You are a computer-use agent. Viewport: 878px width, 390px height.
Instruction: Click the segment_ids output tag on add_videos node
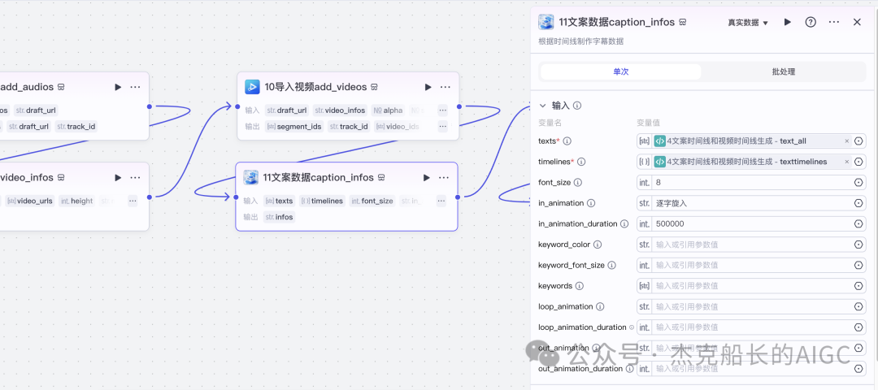[x=294, y=127]
